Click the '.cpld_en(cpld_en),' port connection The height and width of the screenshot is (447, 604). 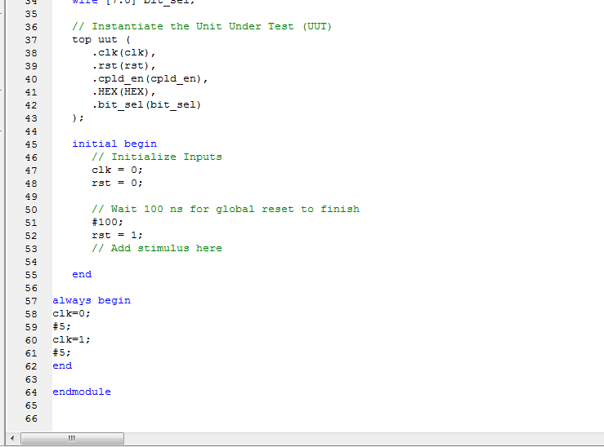tap(150, 78)
